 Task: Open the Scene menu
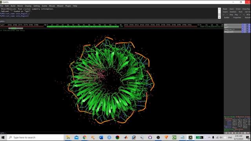click(44, 6)
